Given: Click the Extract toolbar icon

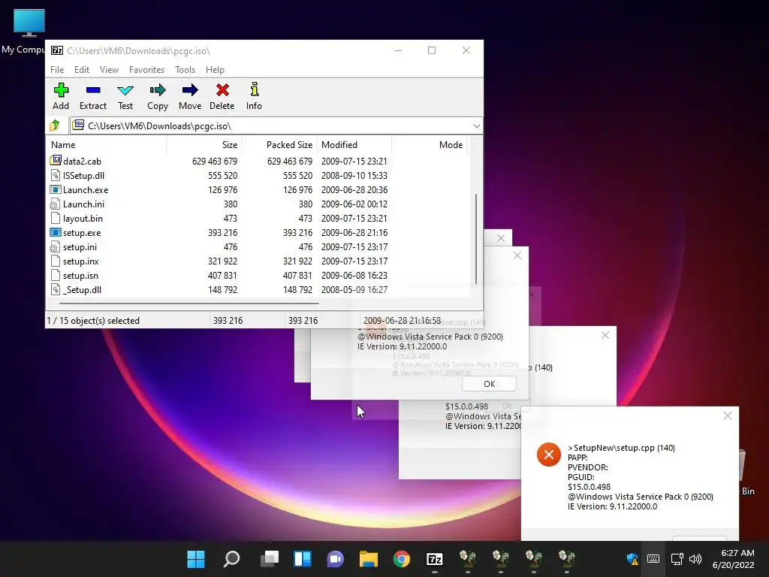Looking at the screenshot, I should [x=92, y=96].
